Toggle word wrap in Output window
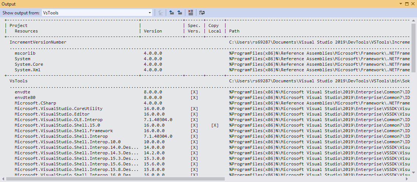Screen dimensions: 417x182 coord(202,13)
